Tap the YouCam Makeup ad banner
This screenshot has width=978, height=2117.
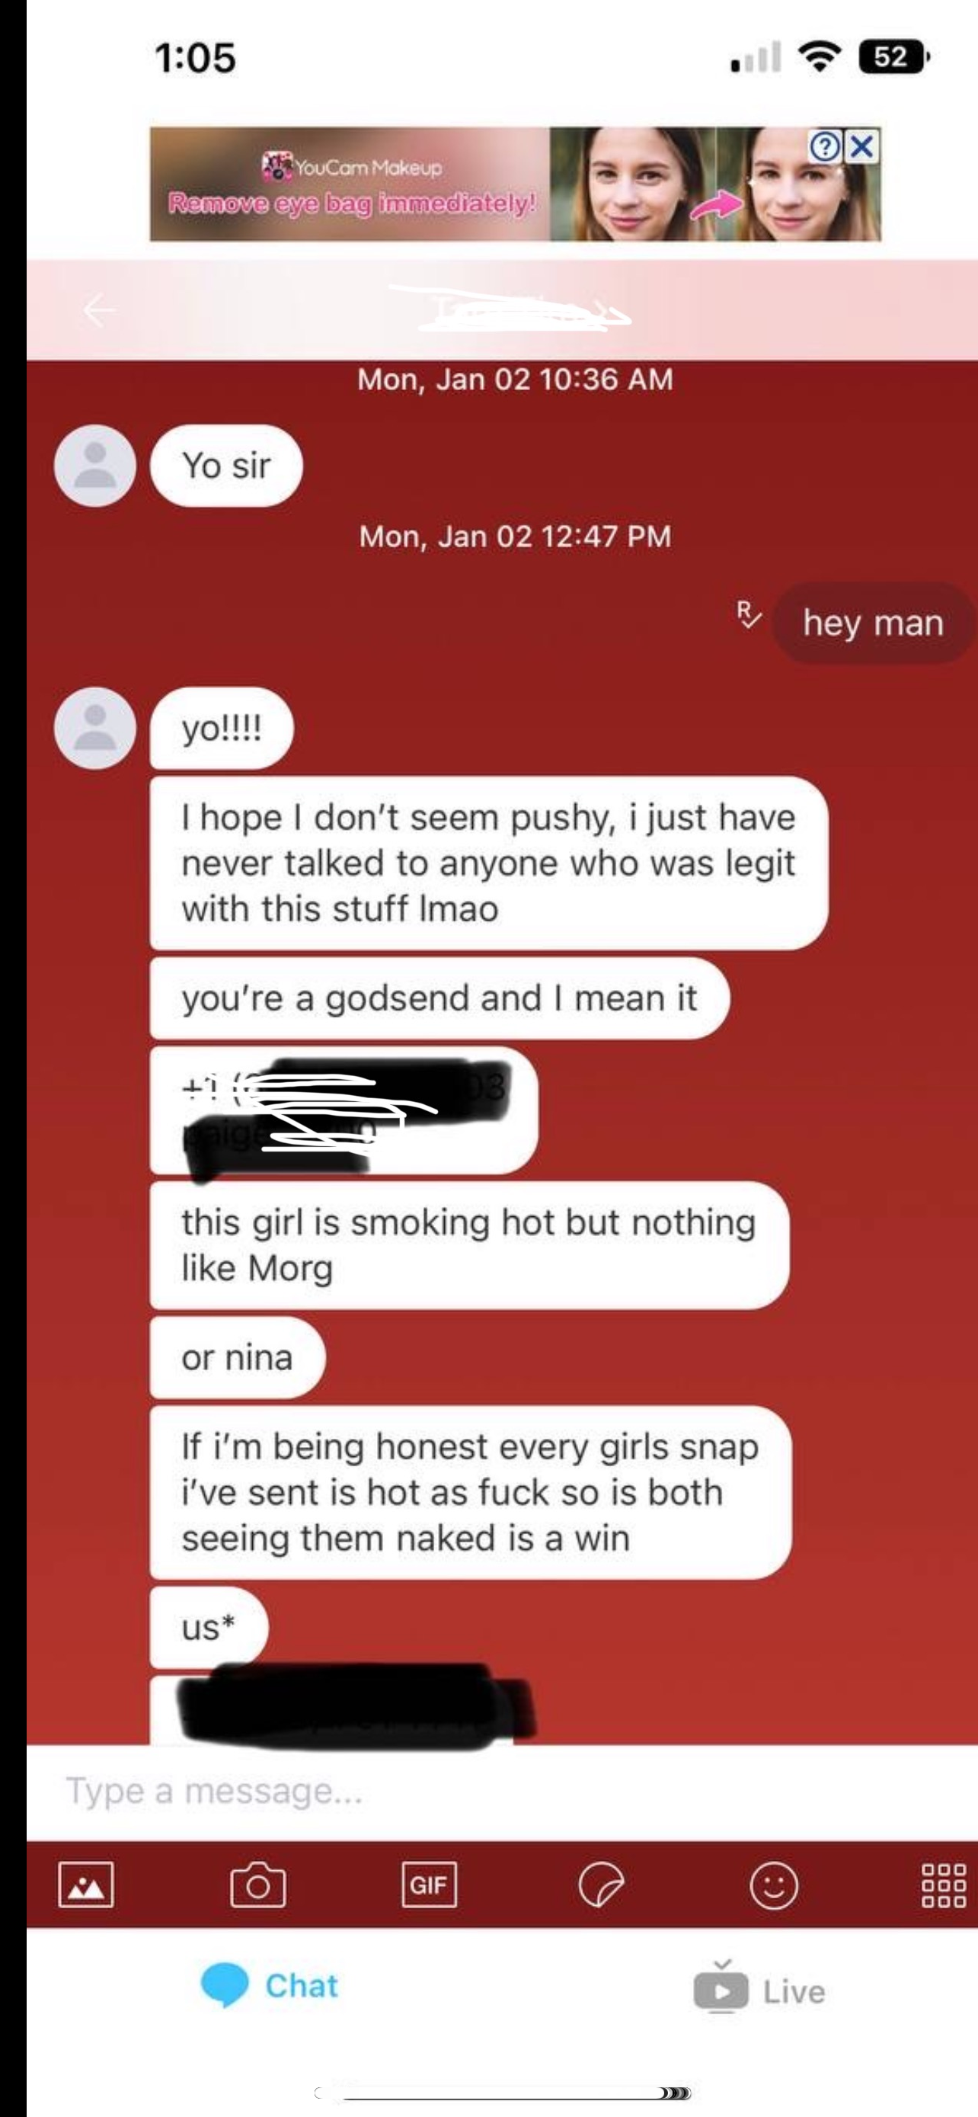(515, 184)
